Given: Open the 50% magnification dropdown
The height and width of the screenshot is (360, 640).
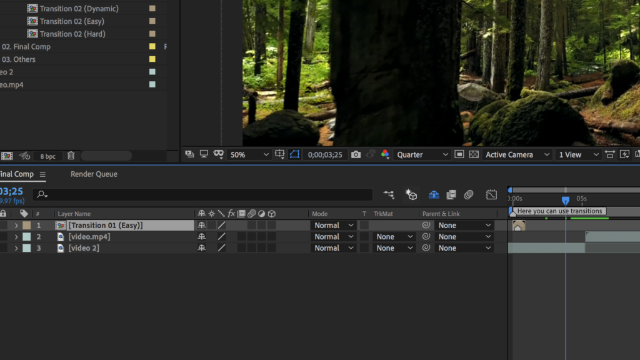Looking at the screenshot, I should pyautogui.click(x=249, y=154).
